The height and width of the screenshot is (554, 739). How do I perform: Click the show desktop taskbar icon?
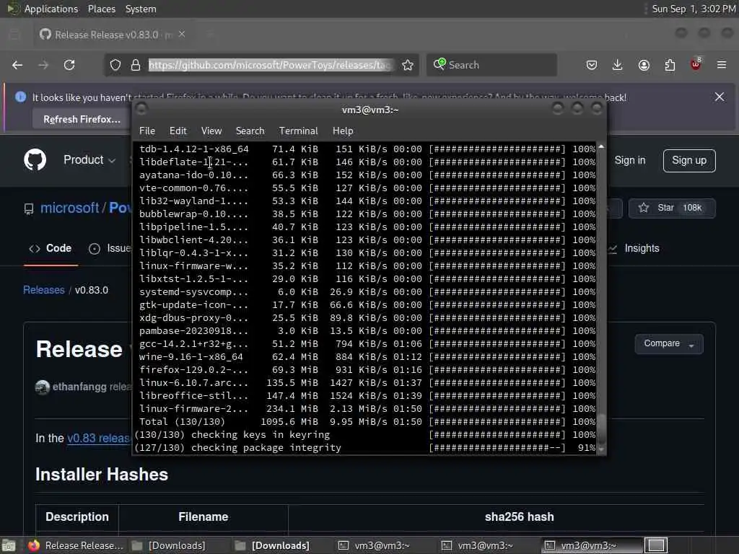(9, 545)
